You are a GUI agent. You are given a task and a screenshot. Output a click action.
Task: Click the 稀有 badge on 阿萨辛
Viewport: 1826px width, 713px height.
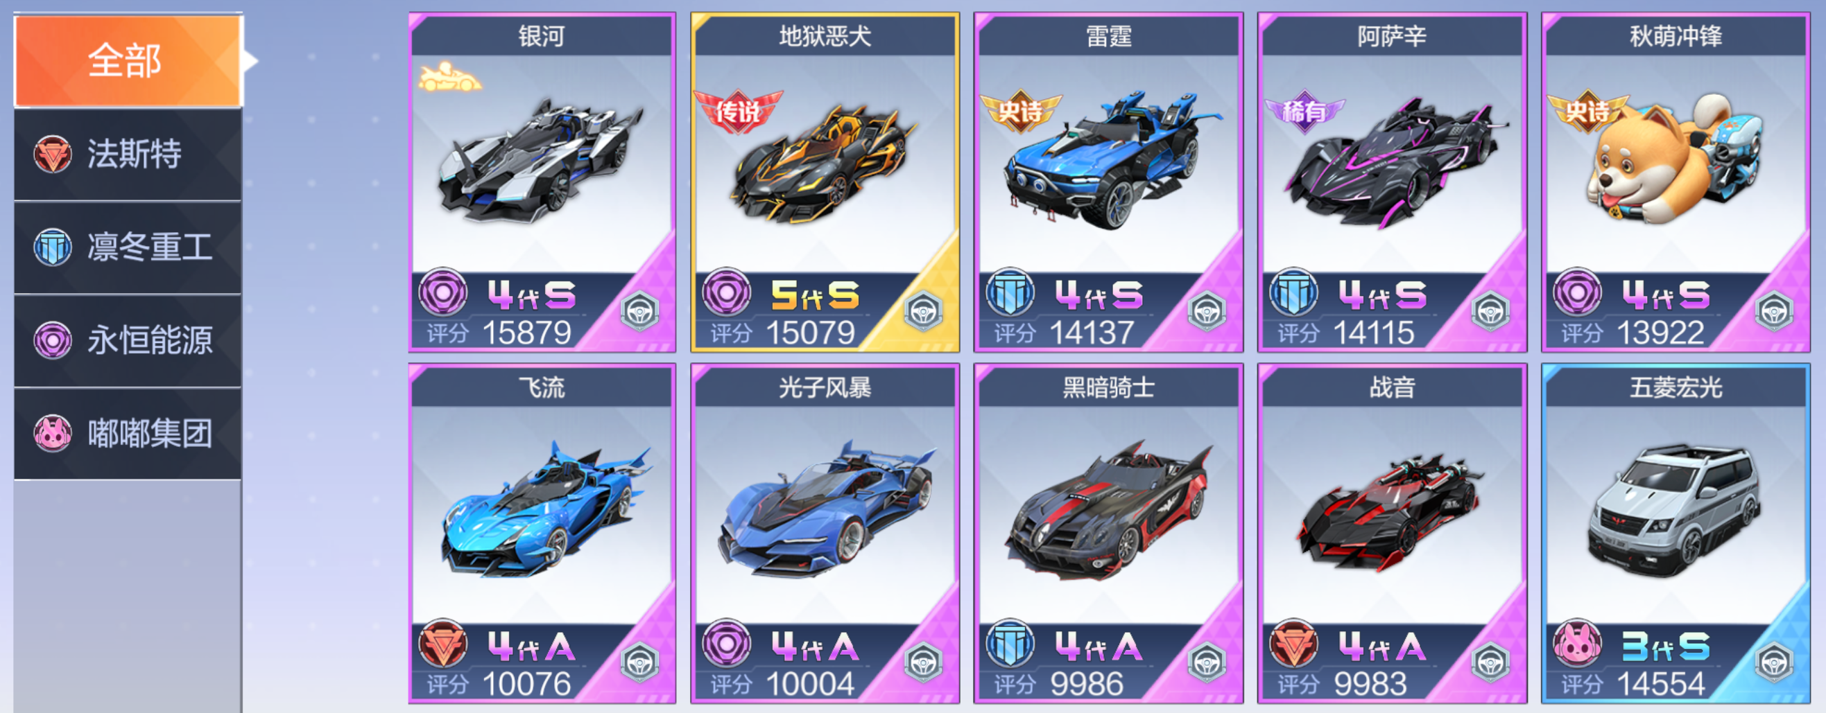[x=1304, y=110]
